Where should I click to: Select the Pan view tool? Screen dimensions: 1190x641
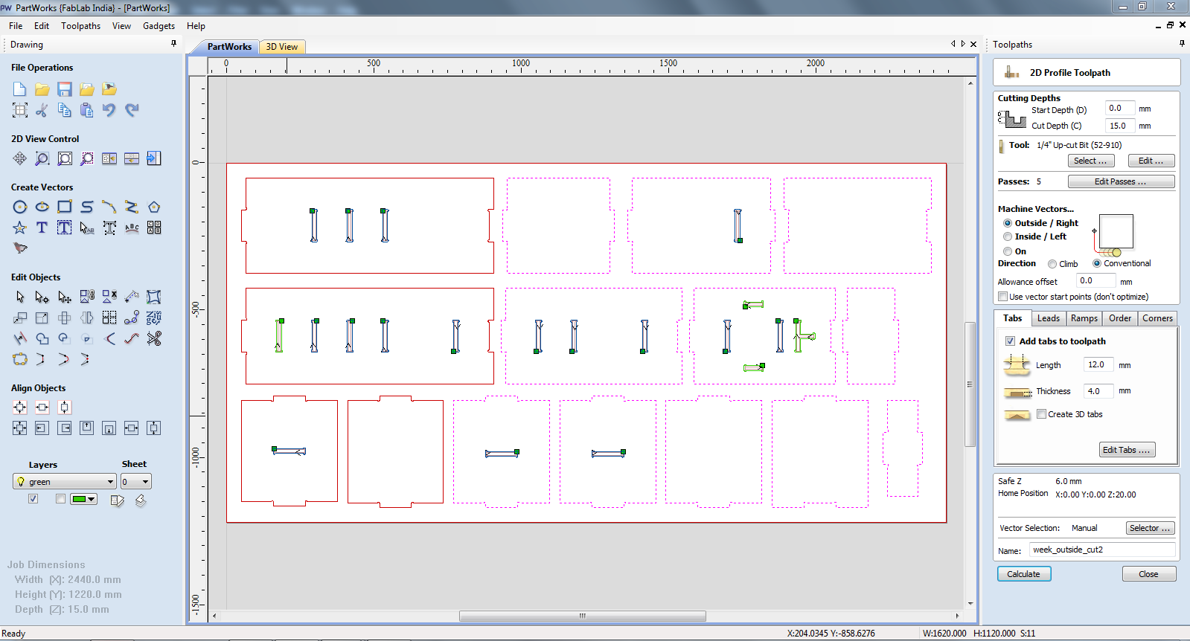(20, 158)
